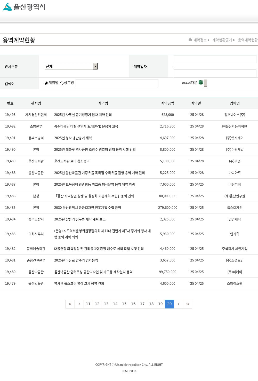Go to page 13
This screenshot has height=381, width=258.
pos(106,304)
